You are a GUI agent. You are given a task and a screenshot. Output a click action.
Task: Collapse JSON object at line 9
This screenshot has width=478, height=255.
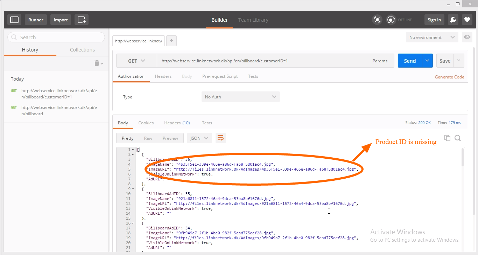tap(133, 189)
